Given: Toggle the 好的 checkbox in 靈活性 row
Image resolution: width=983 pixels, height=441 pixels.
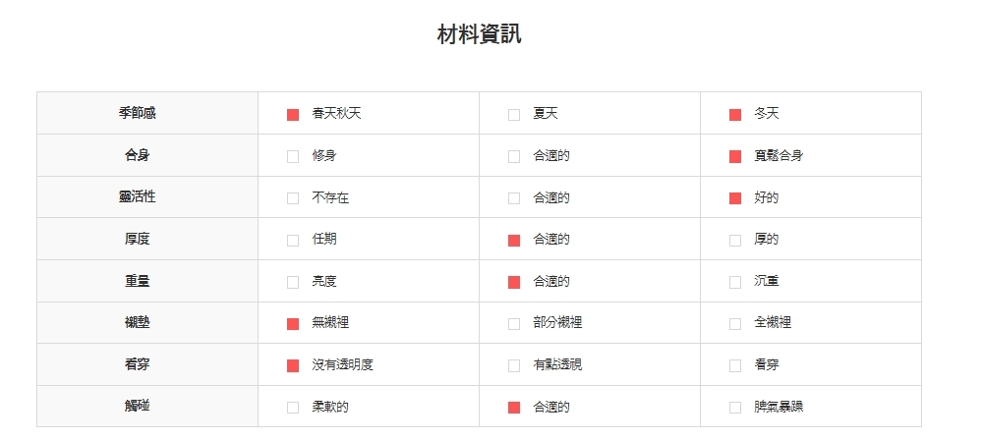Looking at the screenshot, I should click(x=735, y=198).
